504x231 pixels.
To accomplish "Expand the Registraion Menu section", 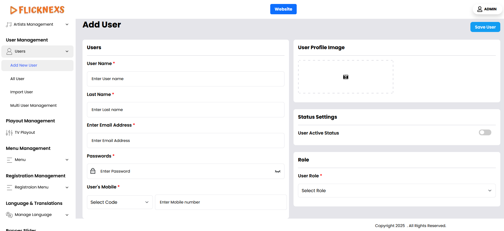I will [67, 187].
